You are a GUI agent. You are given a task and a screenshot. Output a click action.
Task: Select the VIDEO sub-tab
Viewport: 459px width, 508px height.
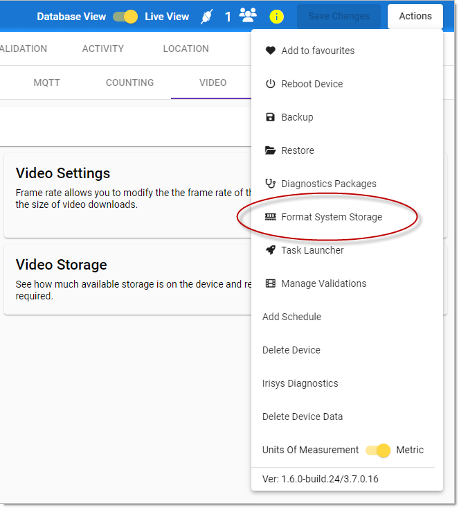pos(213,82)
